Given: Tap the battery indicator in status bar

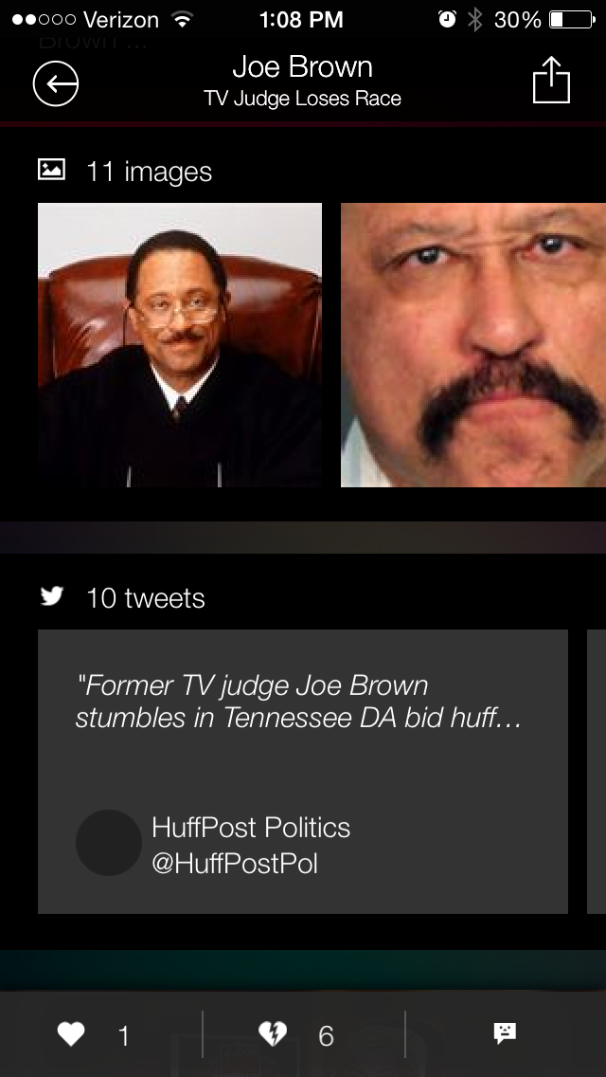Looking at the screenshot, I should [572, 19].
